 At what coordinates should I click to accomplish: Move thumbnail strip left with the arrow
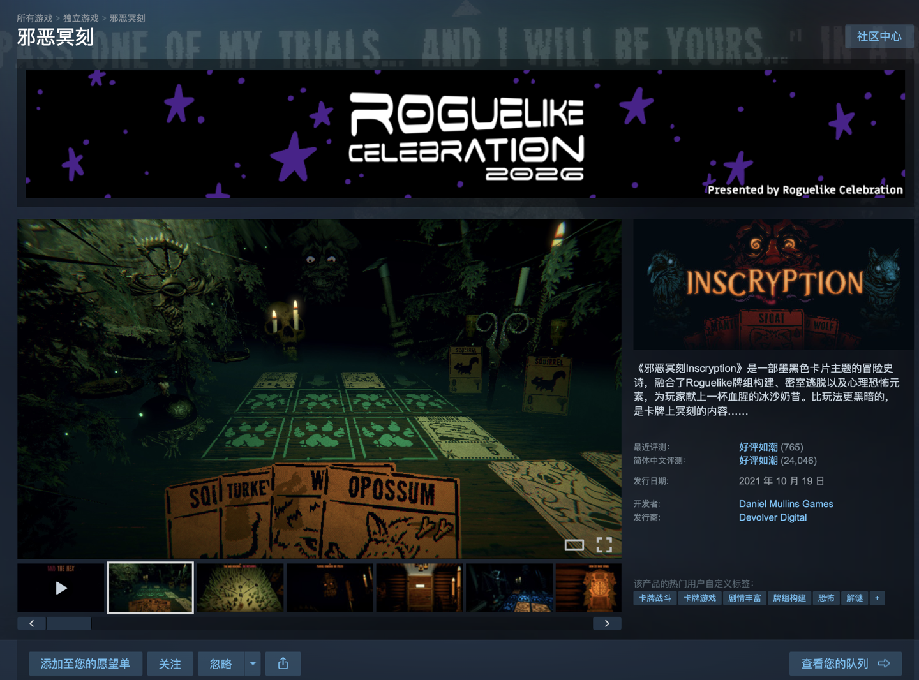pos(31,623)
